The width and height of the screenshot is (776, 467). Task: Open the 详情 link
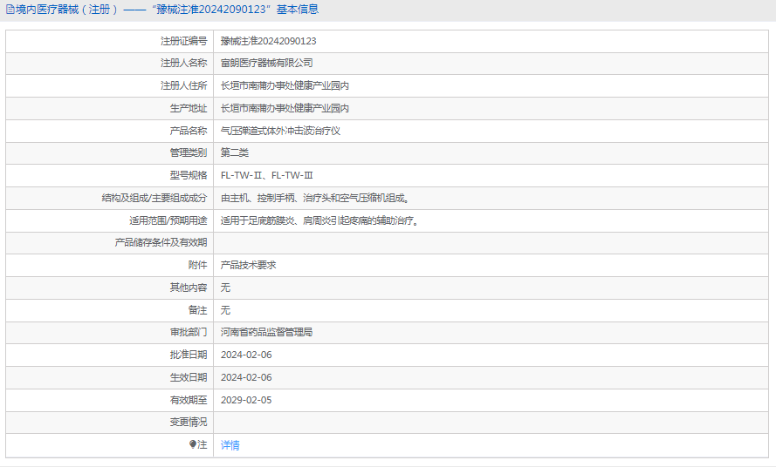(x=230, y=445)
